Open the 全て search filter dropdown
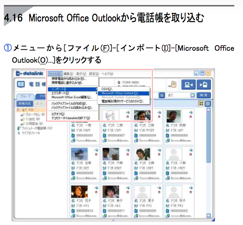This screenshot has width=243, height=225. (192, 95)
